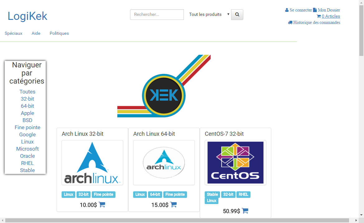
Task: Select the Oracle category
Action: pyautogui.click(x=27, y=156)
